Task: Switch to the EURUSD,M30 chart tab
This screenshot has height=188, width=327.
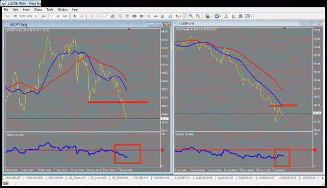Action: [x=35, y=178]
